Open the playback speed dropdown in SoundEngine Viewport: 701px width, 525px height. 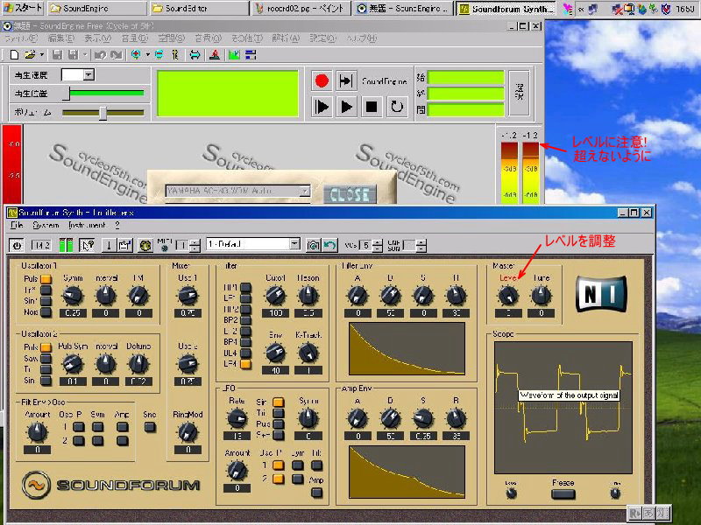[x=89, y=75]
